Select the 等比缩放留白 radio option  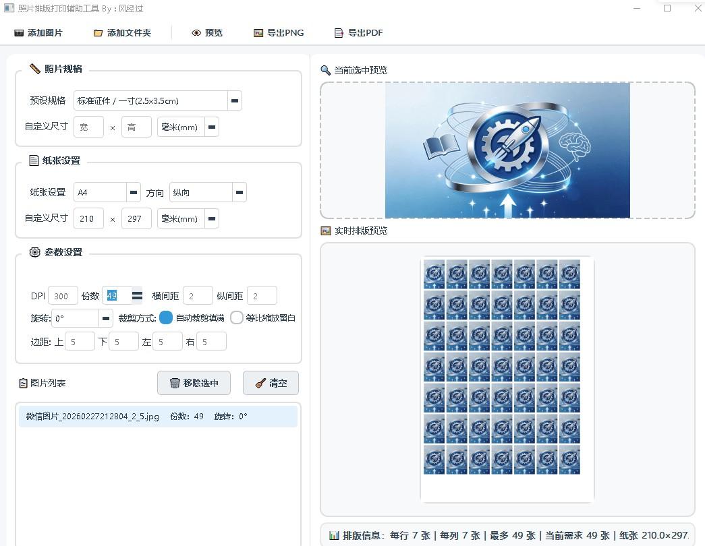click(236, 317)
